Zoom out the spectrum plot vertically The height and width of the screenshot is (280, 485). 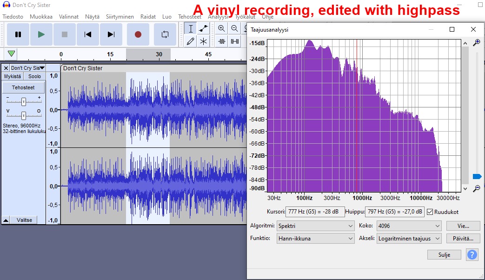pyautogui.click(x=477, y=188)
